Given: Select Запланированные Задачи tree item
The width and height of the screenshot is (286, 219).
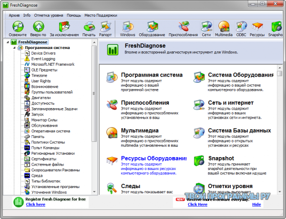Looking at the screenshot, I should click(x=54, y=109).
